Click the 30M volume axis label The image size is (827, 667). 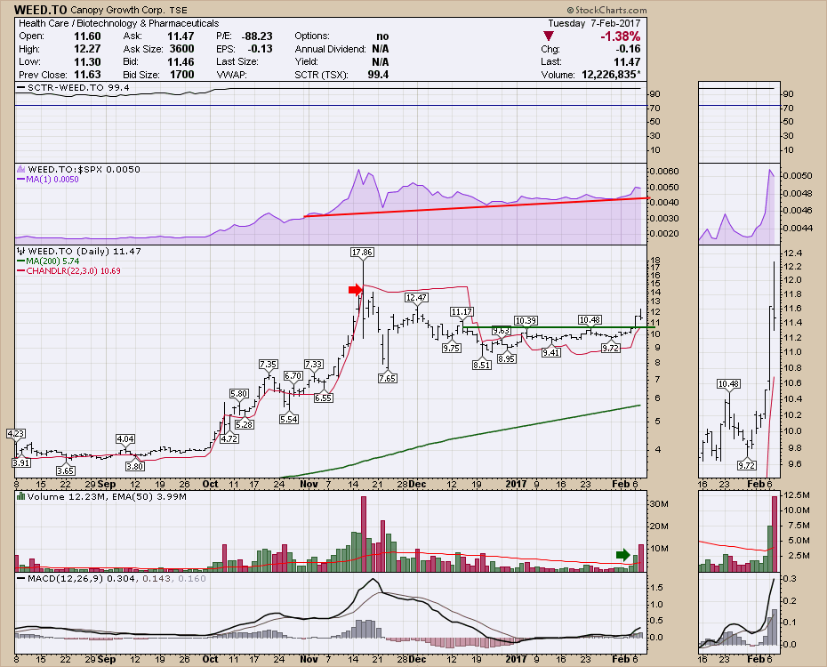[659, 504]
